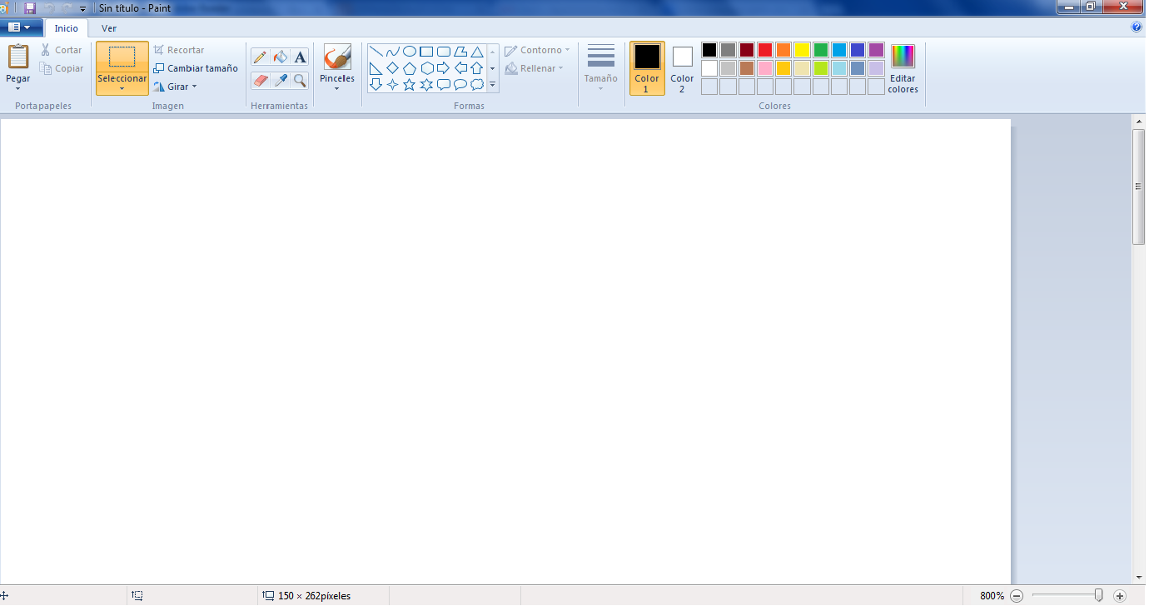The image size is (1149, 606).
Task: Switch to the Inicio ribbon tab
Action: point(66,27)
